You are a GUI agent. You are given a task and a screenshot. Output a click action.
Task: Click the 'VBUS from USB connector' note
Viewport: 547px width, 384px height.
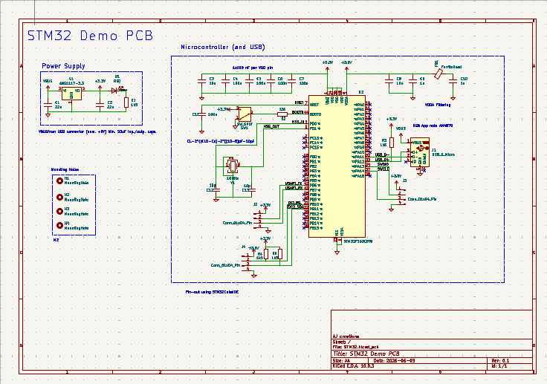[97, 131]
